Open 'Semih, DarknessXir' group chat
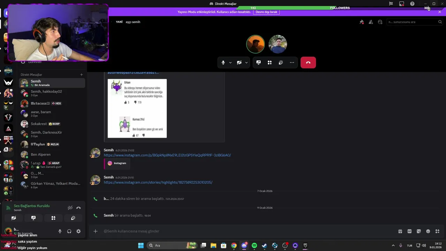The image size is (446, 251). point(53,134)
